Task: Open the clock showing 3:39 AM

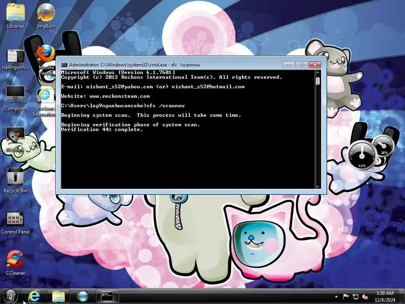Action: pyautogui.click(x=385, y=296)
